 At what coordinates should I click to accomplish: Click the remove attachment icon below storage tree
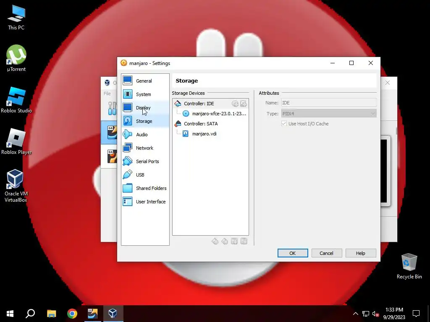[244, 241]
